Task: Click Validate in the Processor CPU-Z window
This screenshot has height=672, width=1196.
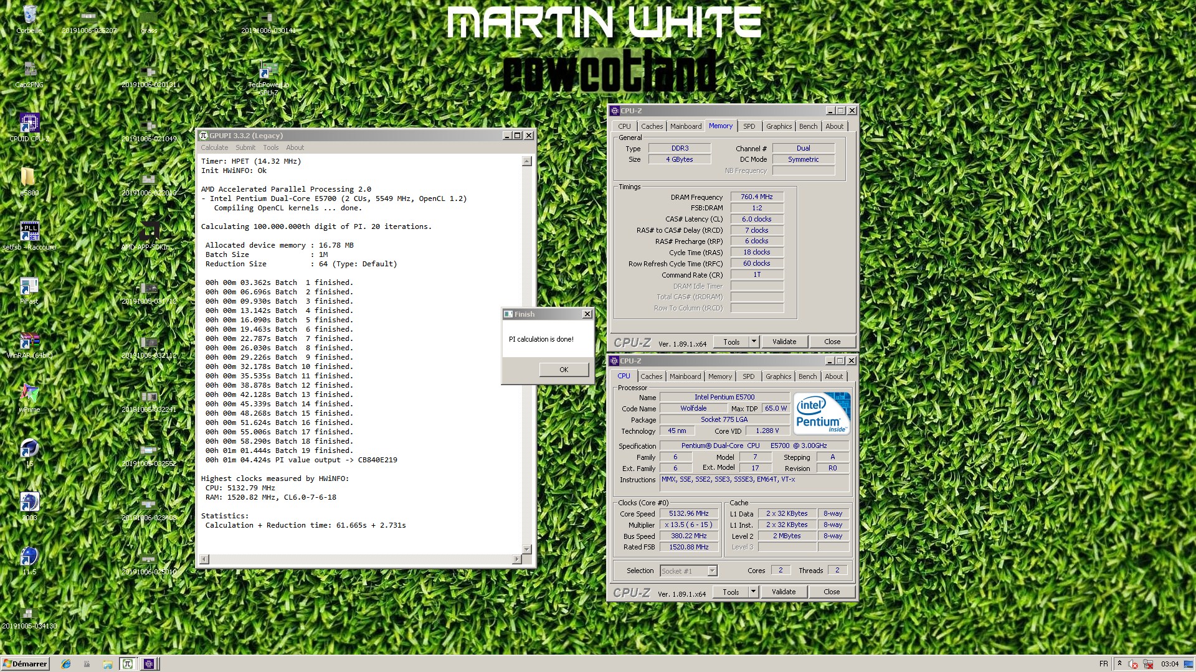Action: tap(784, 592)
